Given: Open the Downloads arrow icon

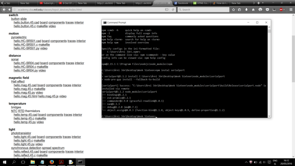Looking at the screenshot, I should tap(246, 10).
